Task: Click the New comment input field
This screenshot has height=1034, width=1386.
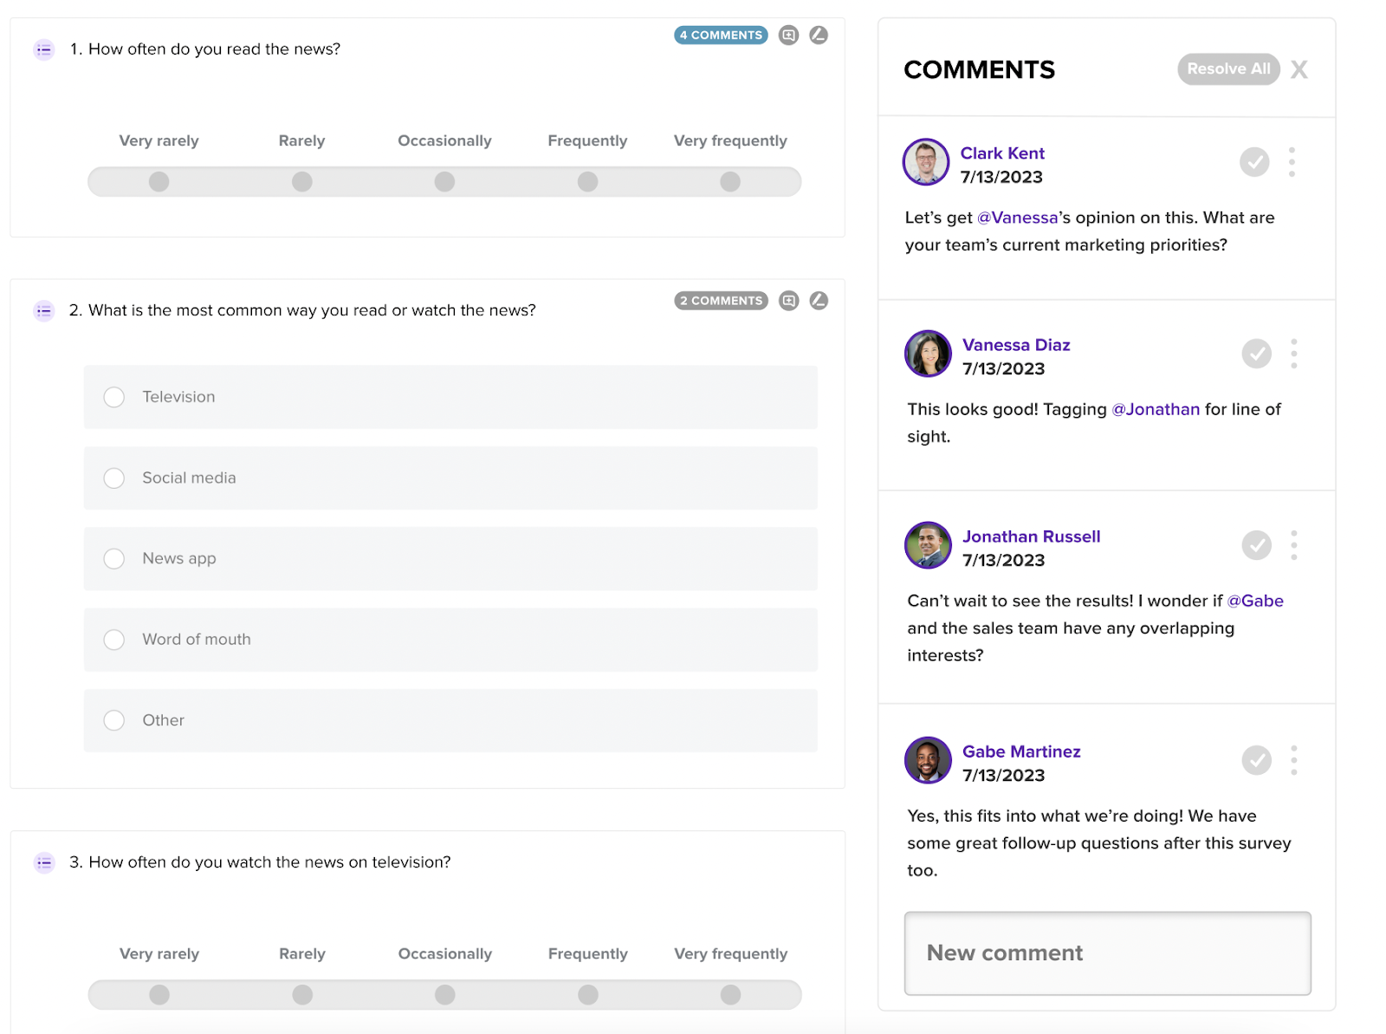Action: pos(1107,953)
